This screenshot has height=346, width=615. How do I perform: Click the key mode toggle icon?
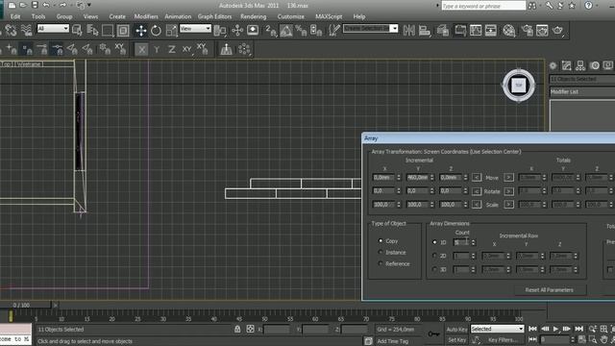[532, 339]
